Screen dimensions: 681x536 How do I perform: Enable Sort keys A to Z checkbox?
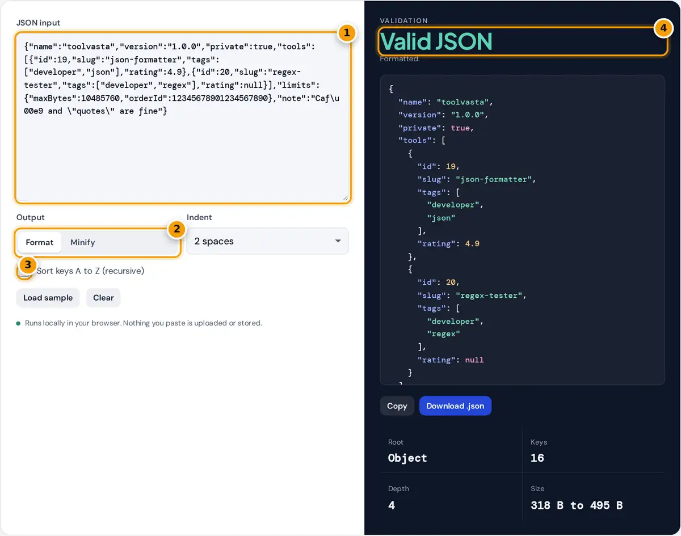coord(24,271)
